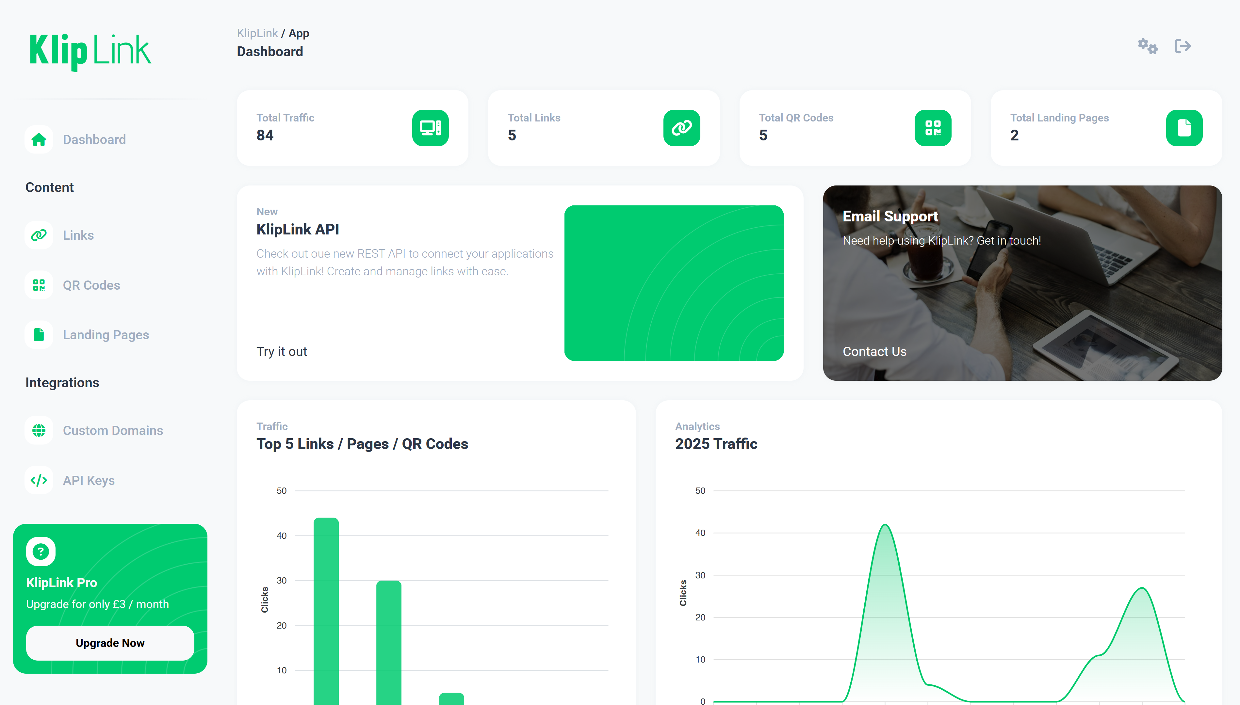Open QR Codes from the sidebar icon

pyautogui.click(x=38, y=285)
